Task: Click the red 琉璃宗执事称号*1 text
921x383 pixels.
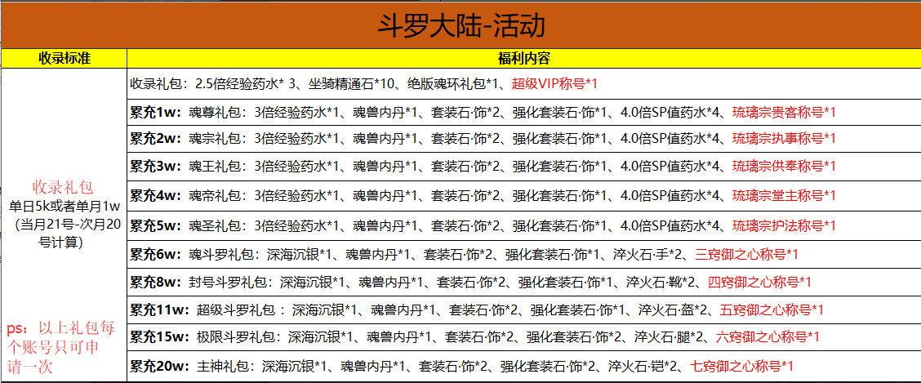Action: point(784,139)
